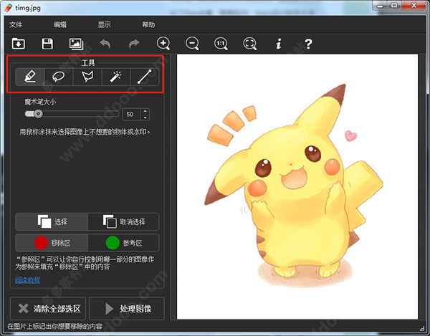Open the 帮助 menu
This screenshot has width=430, height=336.
coord(148,24)
